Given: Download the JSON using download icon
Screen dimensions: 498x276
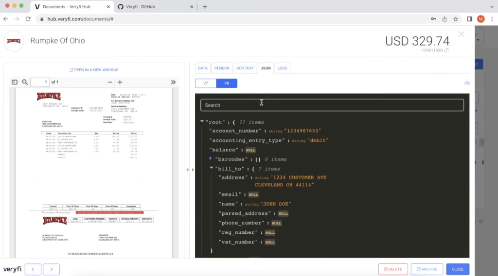Looking at the screenshot, I should pos(467,82).
